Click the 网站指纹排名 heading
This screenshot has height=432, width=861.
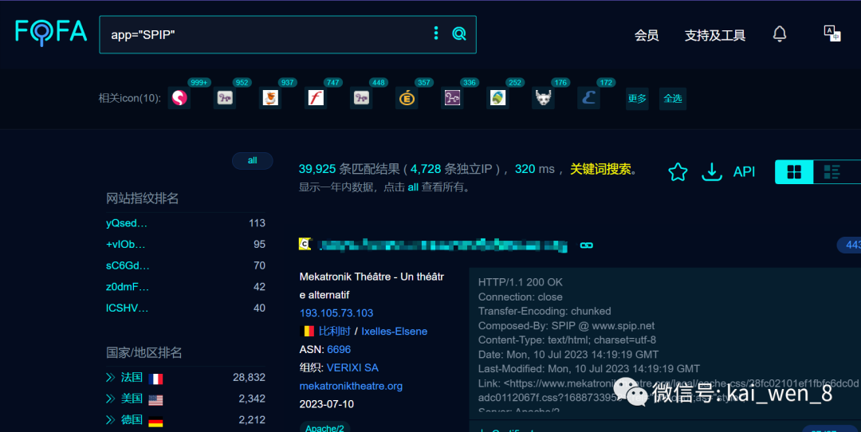click(x=142, y=198)
